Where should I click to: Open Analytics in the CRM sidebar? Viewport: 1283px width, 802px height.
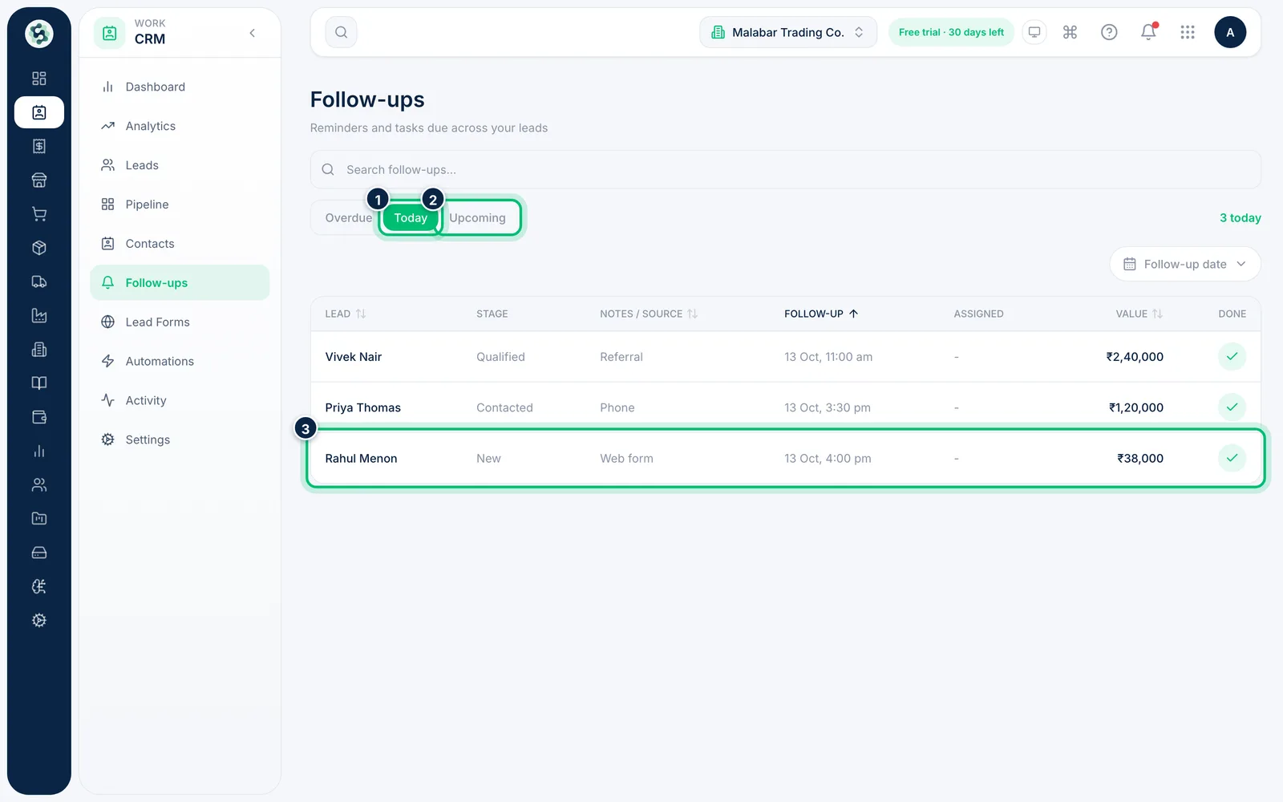180,126
